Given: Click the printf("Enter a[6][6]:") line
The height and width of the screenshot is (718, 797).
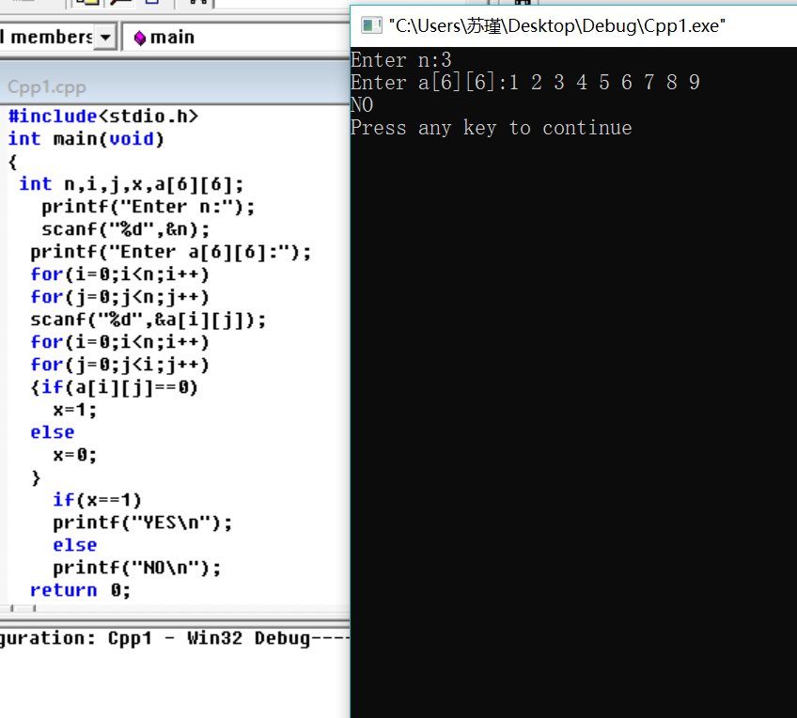Looking at the screenshot, I should [170, 252].
